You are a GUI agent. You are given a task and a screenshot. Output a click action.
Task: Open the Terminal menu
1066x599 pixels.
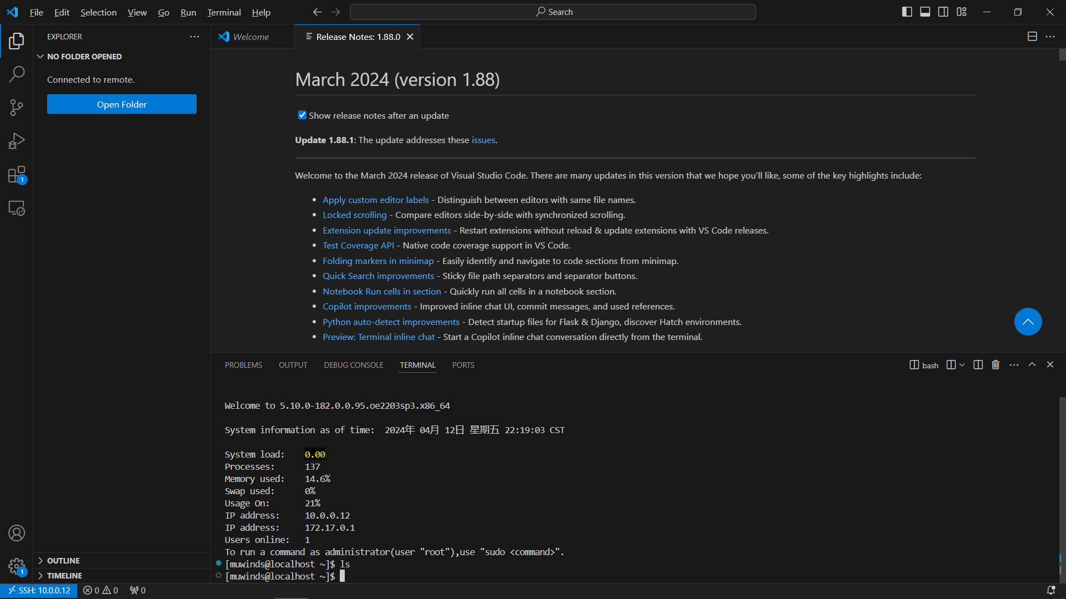[224, 12]
